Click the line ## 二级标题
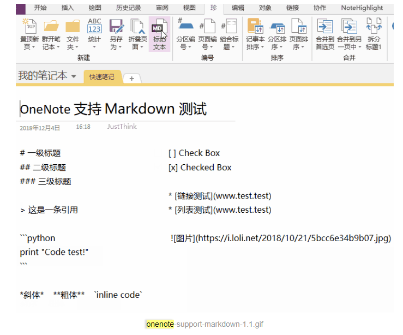The image size is (403, 335). coord(43,167)
